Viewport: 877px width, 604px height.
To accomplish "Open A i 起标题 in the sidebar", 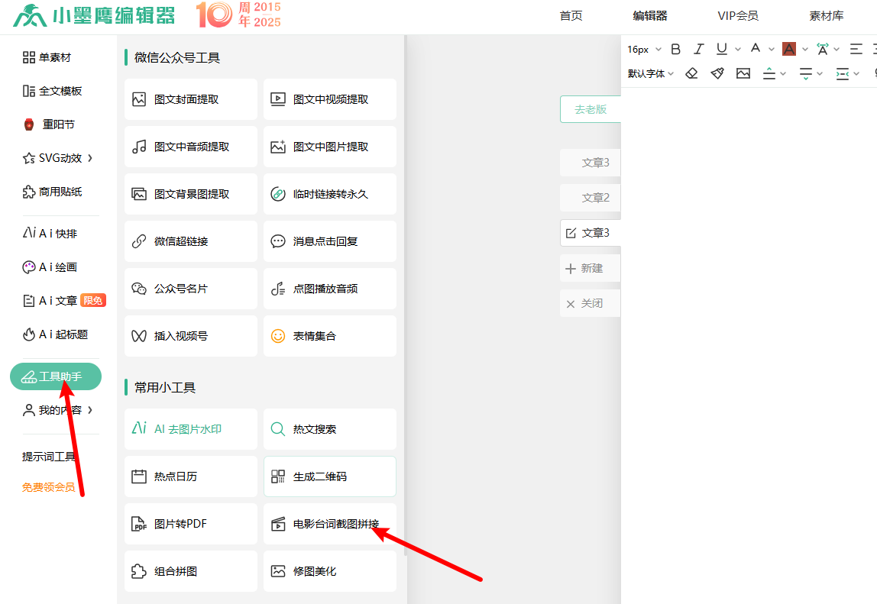I will [x=55, y=334].
